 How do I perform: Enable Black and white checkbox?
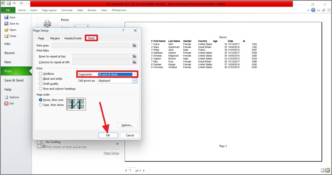click(x=41, y=79)
